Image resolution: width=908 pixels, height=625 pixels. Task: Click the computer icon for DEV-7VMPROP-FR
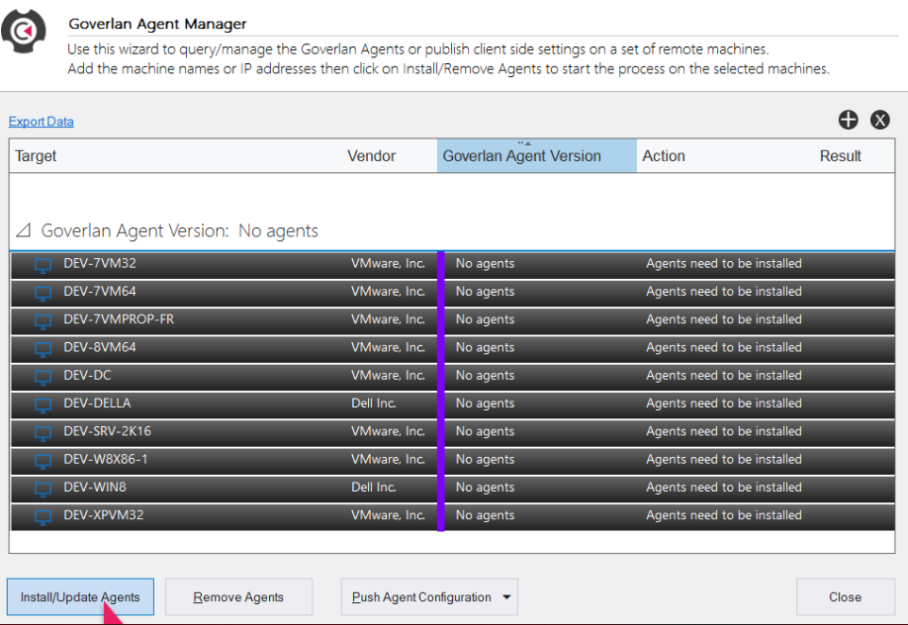pyautogui.click(x=43, y=321)
